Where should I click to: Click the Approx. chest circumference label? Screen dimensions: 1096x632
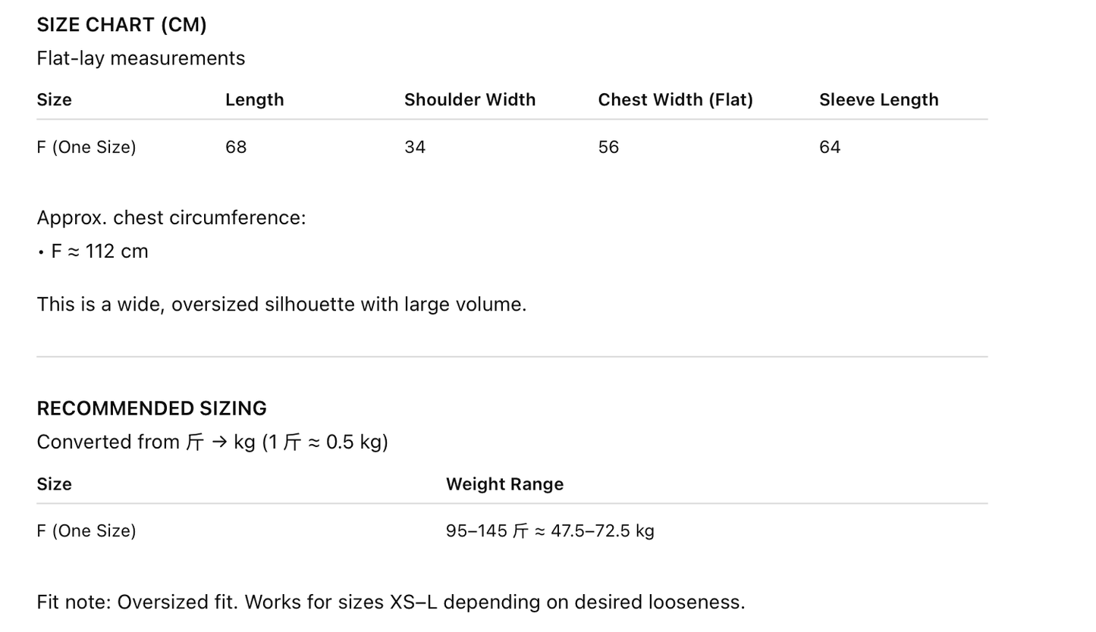(171, 218)
